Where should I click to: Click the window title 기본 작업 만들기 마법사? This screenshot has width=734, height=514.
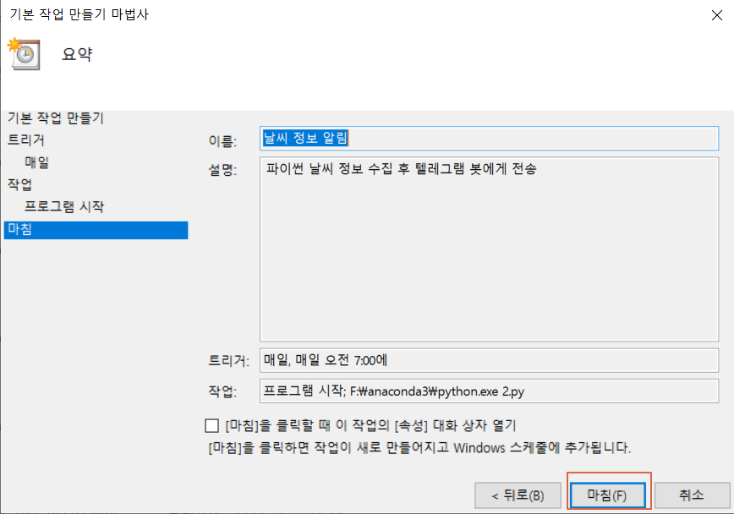(x=79, y=14)
